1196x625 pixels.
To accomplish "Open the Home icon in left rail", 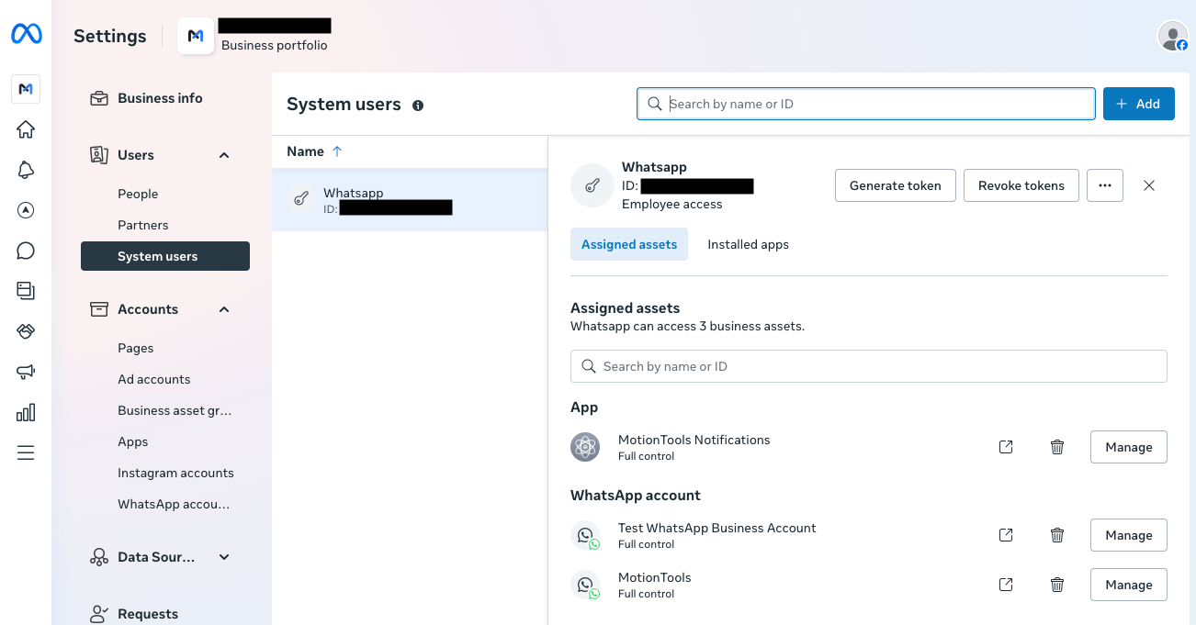I will pos(26,129).
